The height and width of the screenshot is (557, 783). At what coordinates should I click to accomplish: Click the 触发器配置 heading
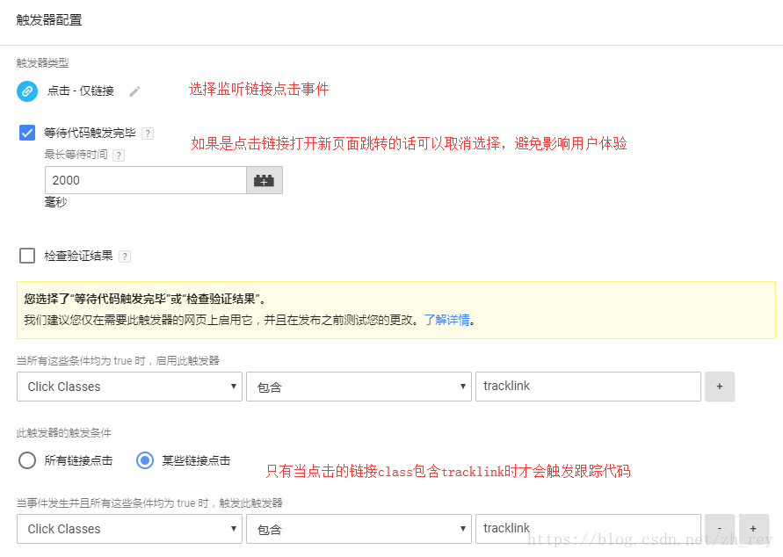coord(49,20)
